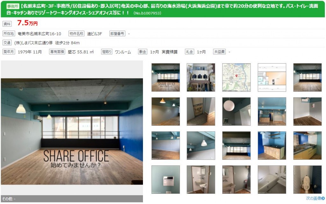Click the 賃料 label
The height and width of the screenshot is (204, 326).
point(7,24)
